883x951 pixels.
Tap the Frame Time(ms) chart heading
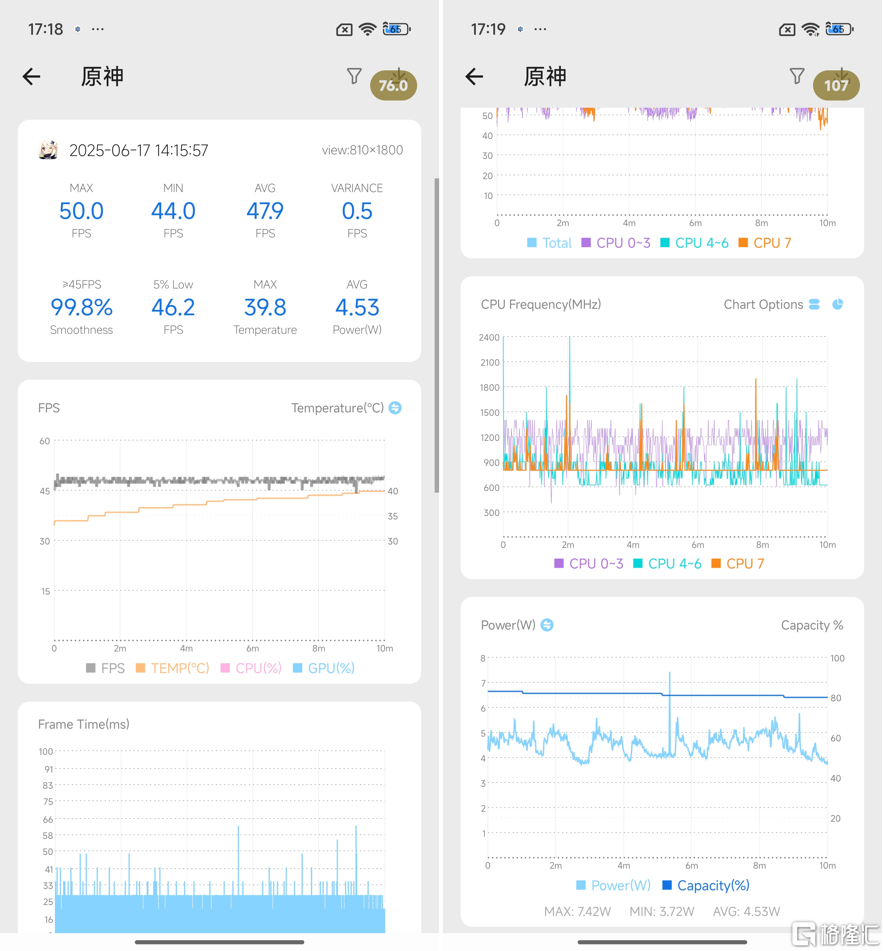click(x=84, y=724)
